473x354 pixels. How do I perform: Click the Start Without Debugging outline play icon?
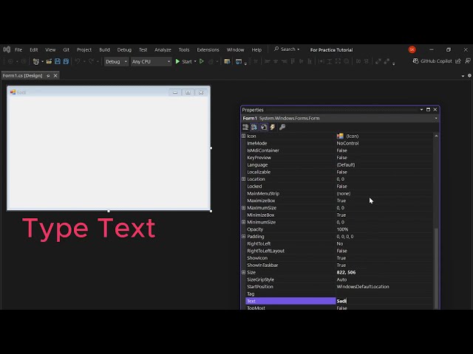click(202, 61)
